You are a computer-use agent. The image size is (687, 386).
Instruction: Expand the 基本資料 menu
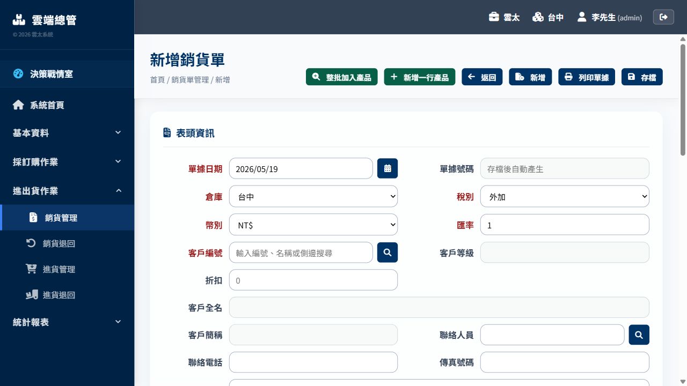pos(67,133)
